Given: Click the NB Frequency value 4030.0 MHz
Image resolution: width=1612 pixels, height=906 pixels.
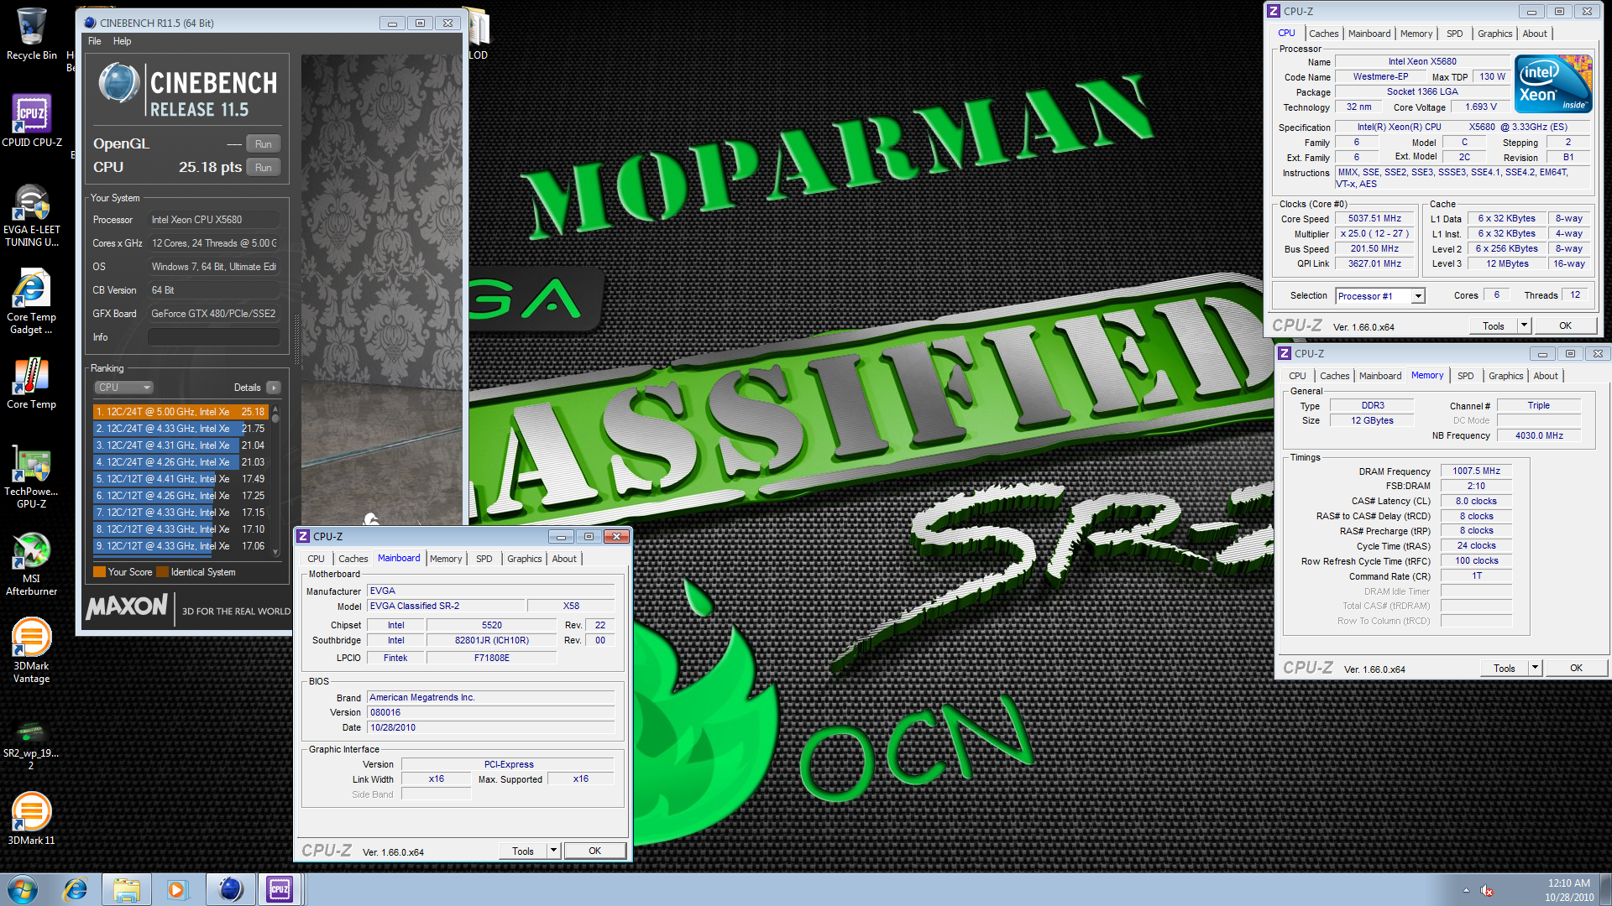Looking at the screenshot, I should pyautogui.click(x=1538, y=435).
